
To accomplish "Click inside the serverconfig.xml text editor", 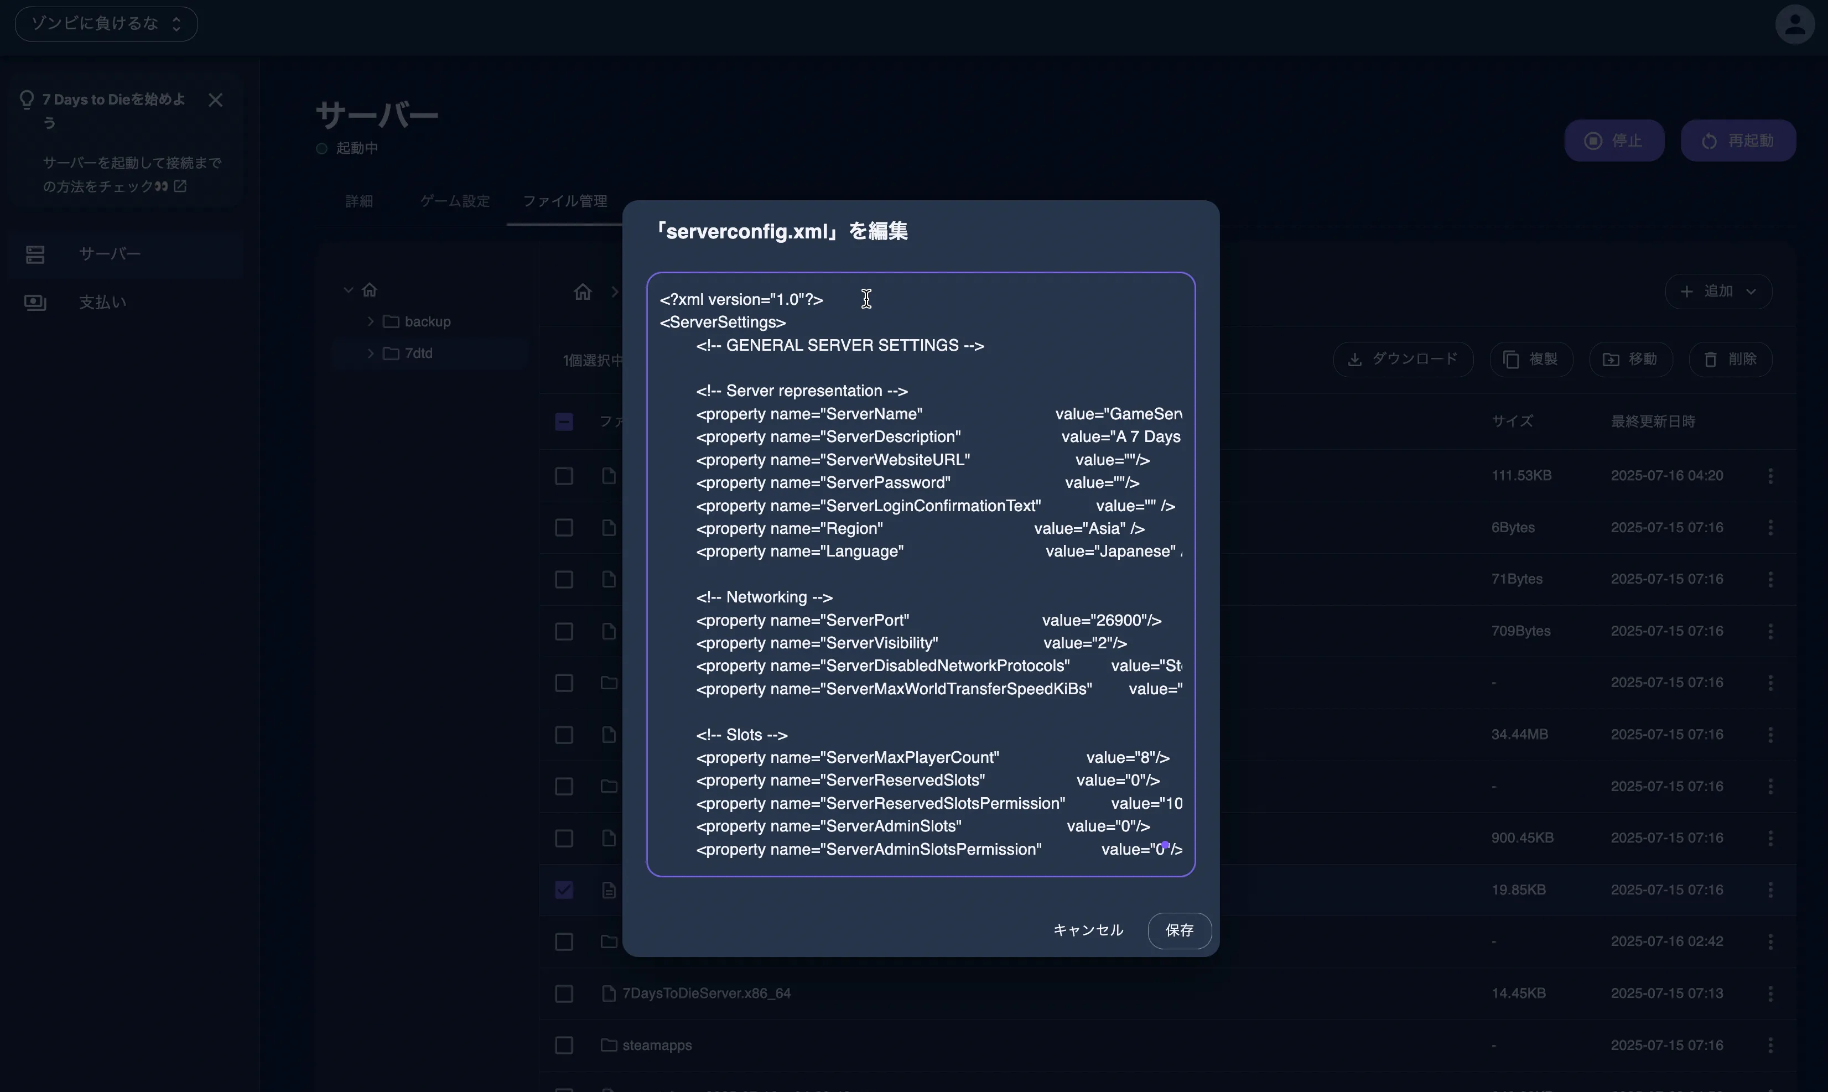I will click(x=921, y=574).
